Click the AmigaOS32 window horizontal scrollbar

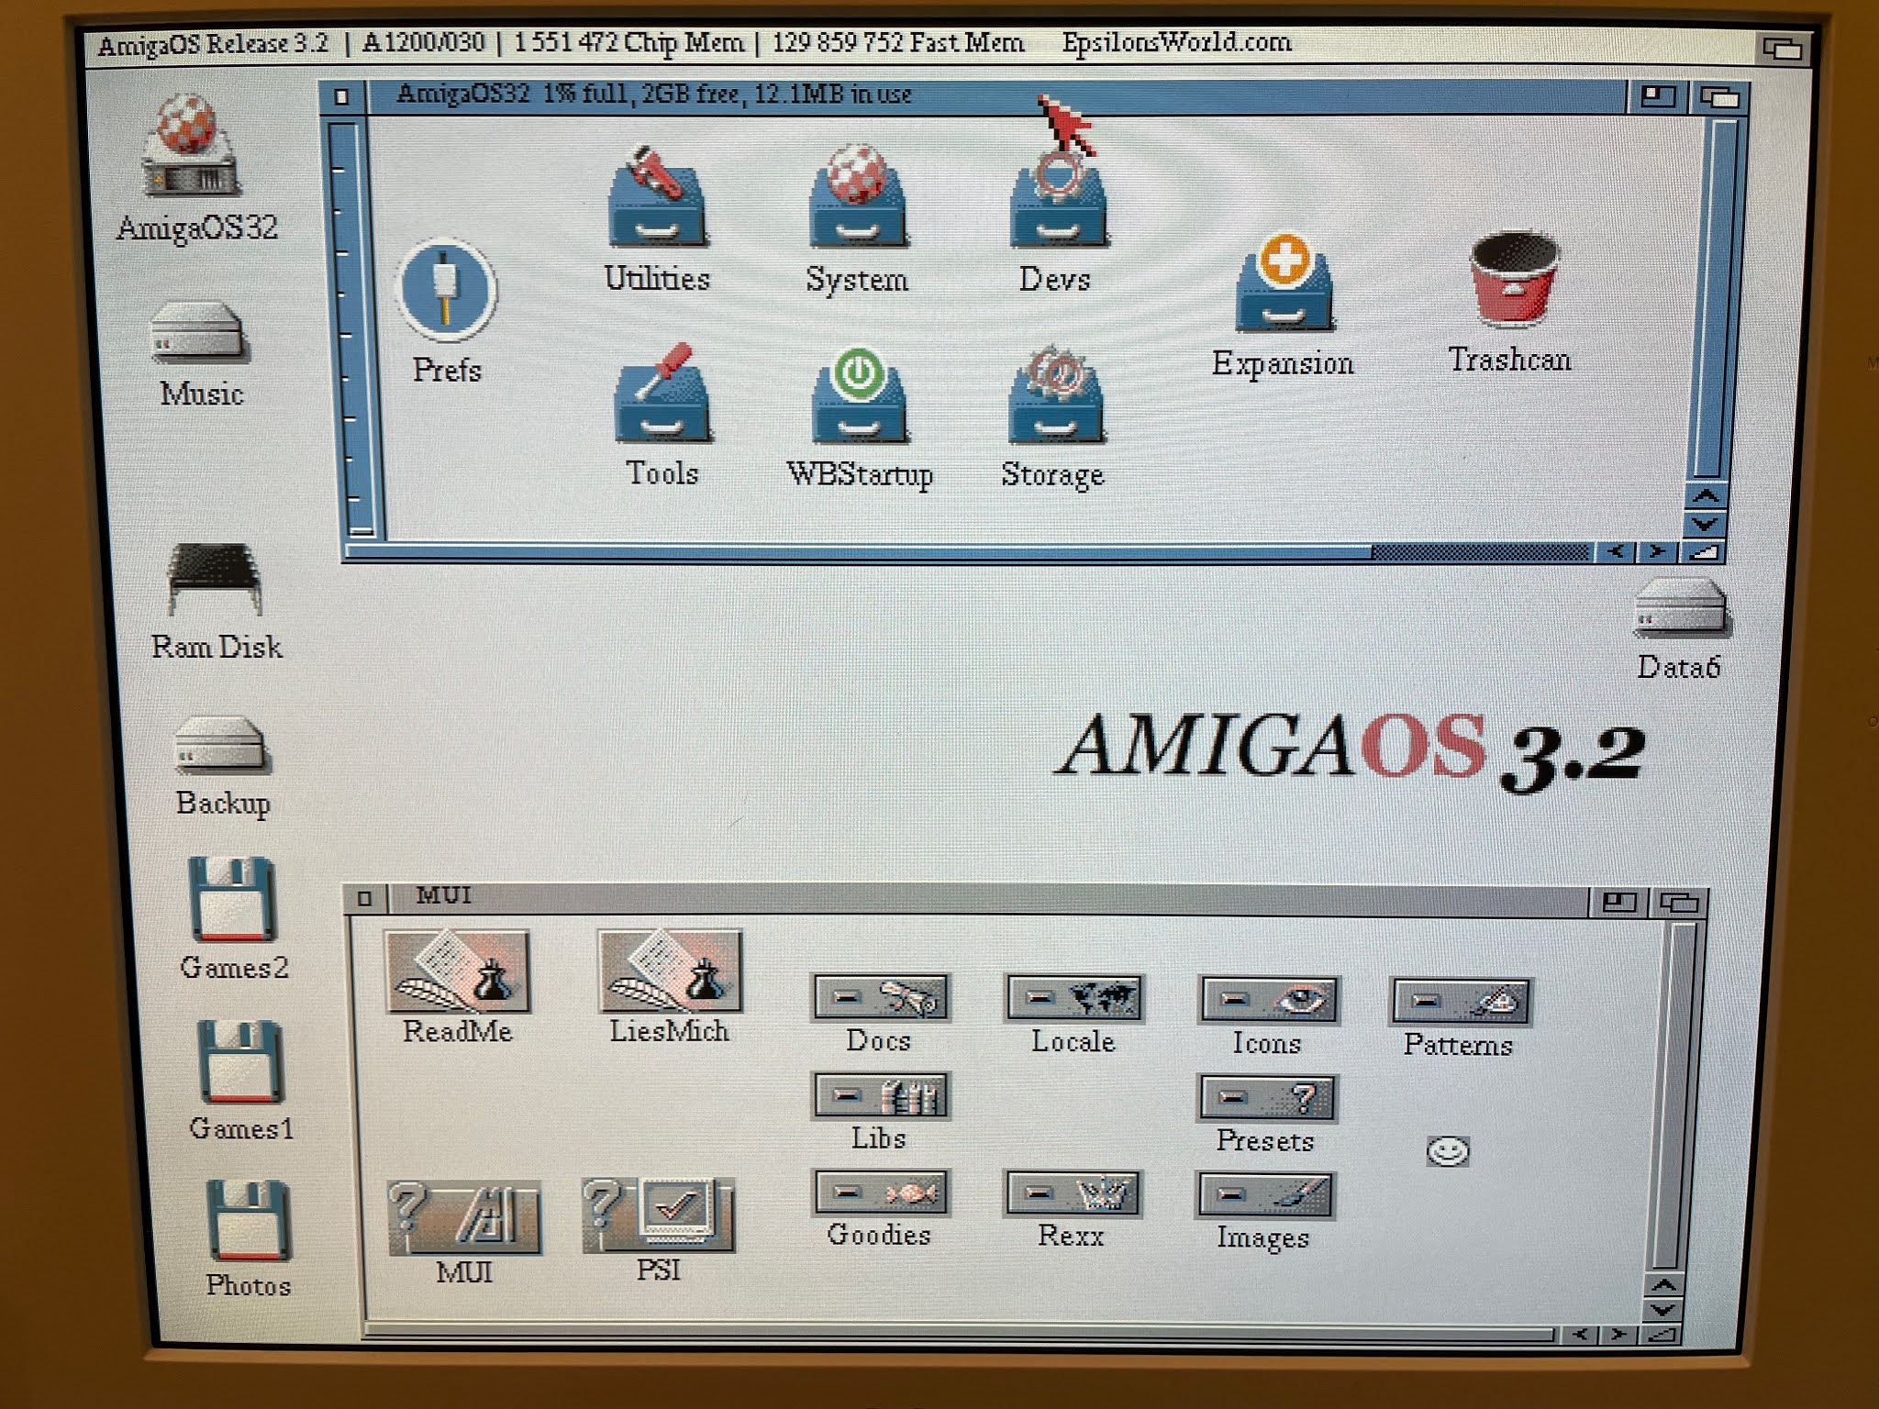[x=968, y=552]
